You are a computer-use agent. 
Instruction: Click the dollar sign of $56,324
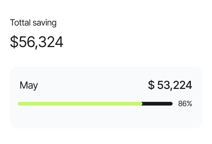tap(14, 42)
